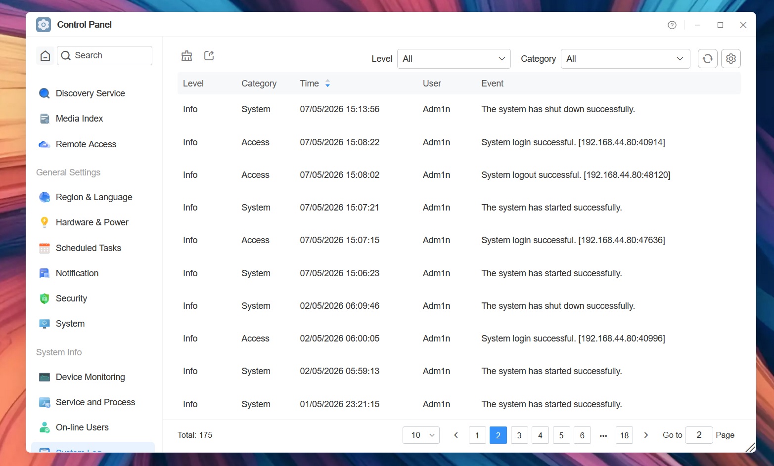Click the export logs icon

coord(209,55)
